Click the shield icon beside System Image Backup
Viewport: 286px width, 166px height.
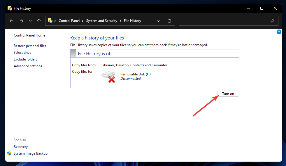pos(9,153)
